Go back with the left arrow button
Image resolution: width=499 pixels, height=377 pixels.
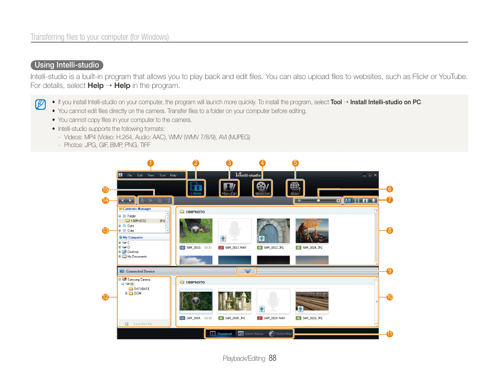click(x=123, y=201)
